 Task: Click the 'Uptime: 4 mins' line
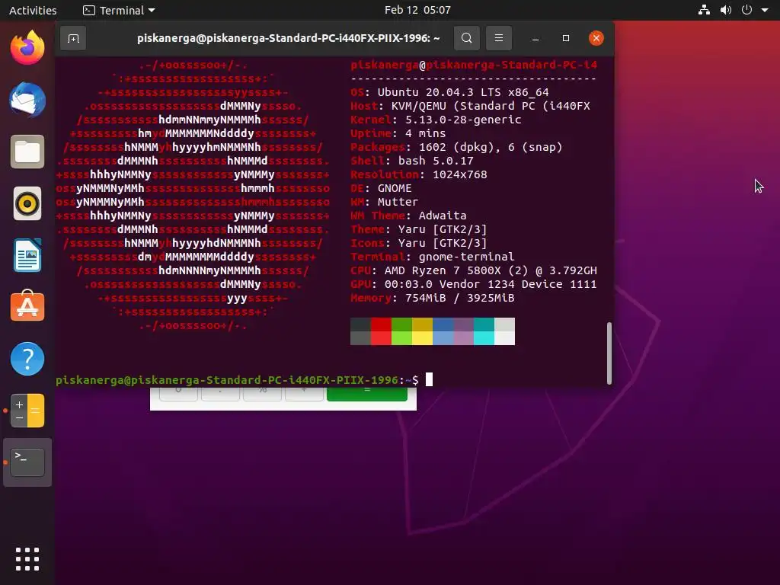pos(398,133)
